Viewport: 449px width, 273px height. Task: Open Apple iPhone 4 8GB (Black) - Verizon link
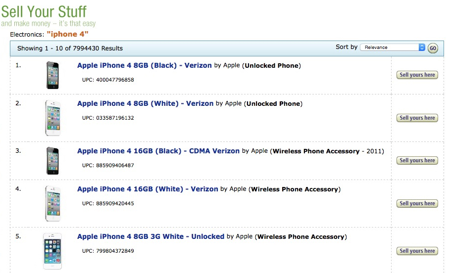[145, 66]
